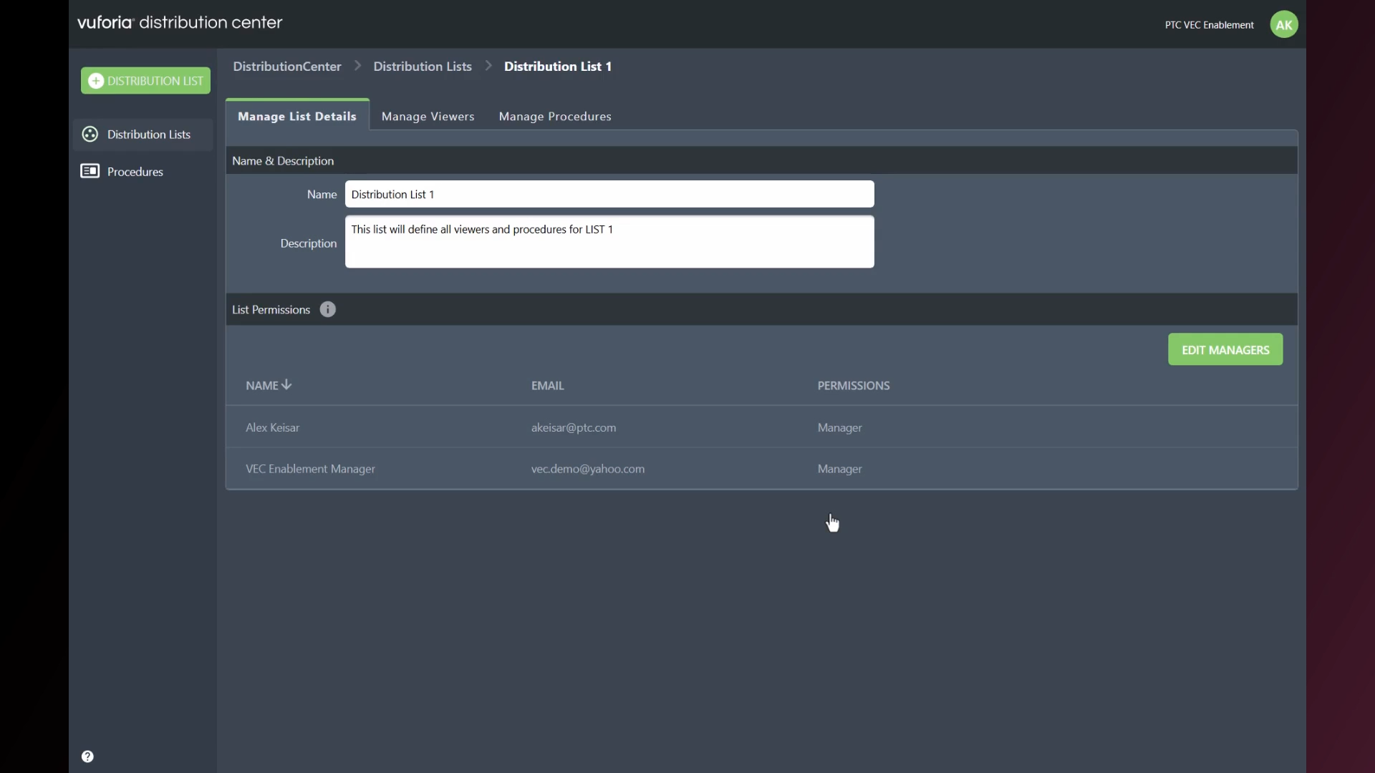Click the PTC VEC Enablement account label

tap(1209, 24)
